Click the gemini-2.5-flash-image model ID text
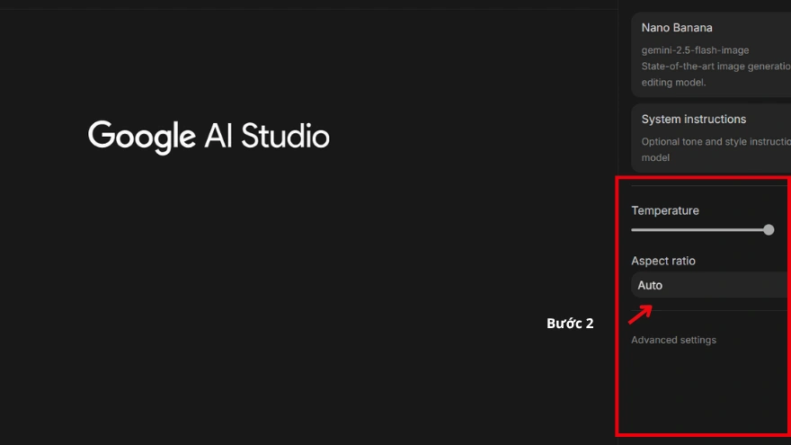The height and width of the screenshot is (445, 791). point(695,49)
